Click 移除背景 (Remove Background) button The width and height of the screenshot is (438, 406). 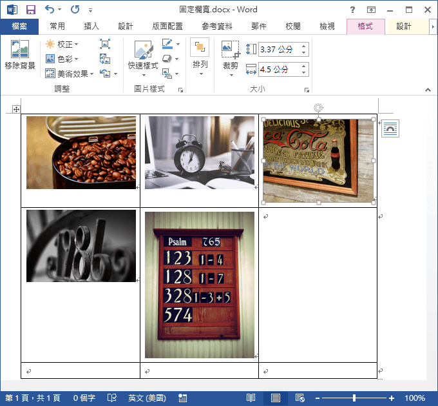pos(20,55)
